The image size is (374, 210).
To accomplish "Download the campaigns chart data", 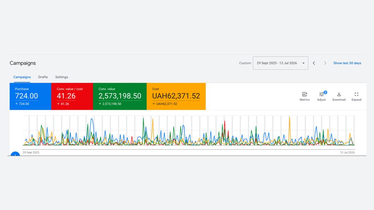I will [339, 96].
